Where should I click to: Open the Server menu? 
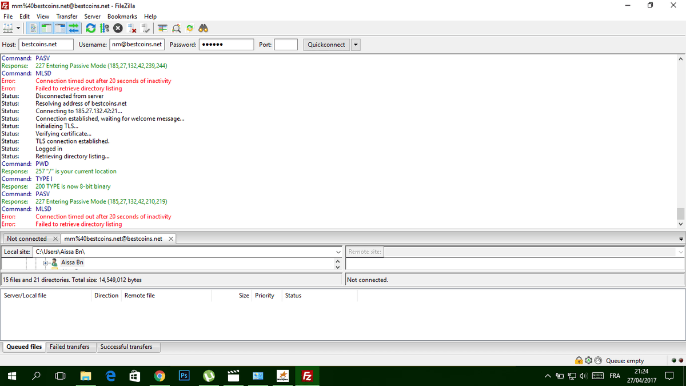93,17
